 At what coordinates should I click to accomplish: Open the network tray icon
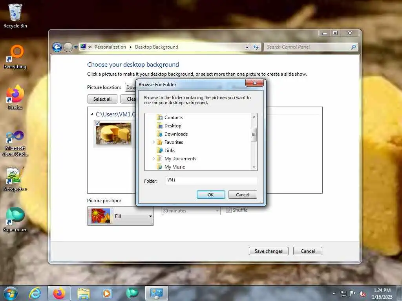click(343, 294)
